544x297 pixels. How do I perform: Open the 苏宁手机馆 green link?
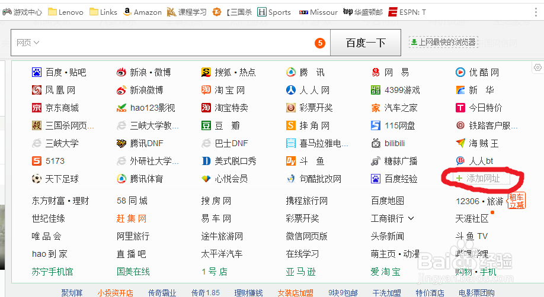pos(52,272)
